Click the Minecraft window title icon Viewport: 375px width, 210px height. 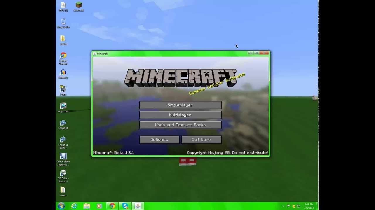point(95,54)
